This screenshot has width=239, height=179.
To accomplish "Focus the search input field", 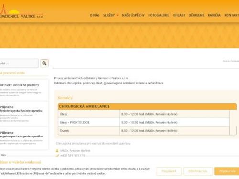I will coord(19,63).
